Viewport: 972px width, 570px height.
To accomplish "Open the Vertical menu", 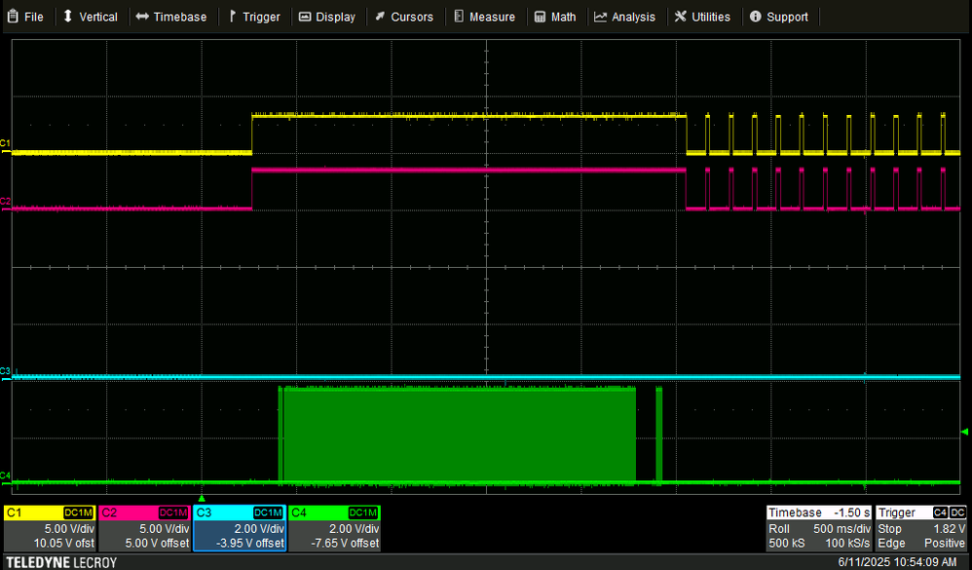I will coord(91,17).
